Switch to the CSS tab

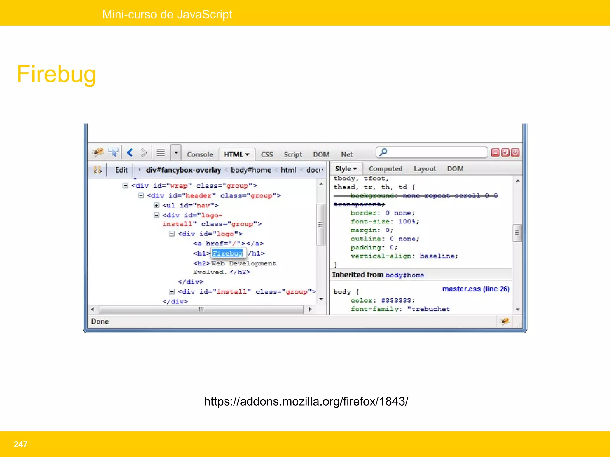click(267, 154)
